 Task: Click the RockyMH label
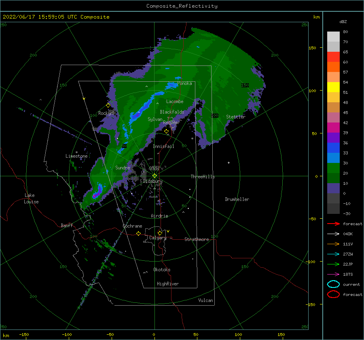pyautogui.click(x=107, y=113)
